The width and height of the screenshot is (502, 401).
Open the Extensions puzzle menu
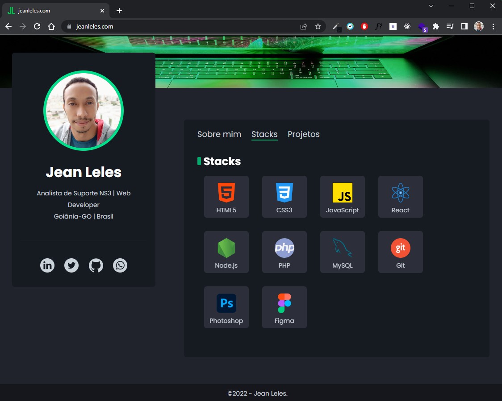click(x=436, y=26)
